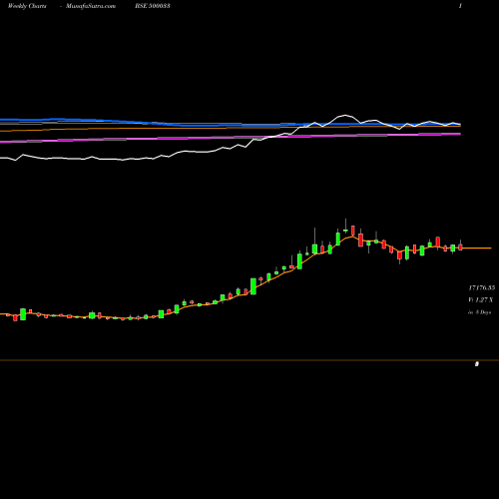Image resolution: width=499 pixels, height=499 pixels.
Task: Click the BSE 500033 symbol label
Action: pos(153,6)
